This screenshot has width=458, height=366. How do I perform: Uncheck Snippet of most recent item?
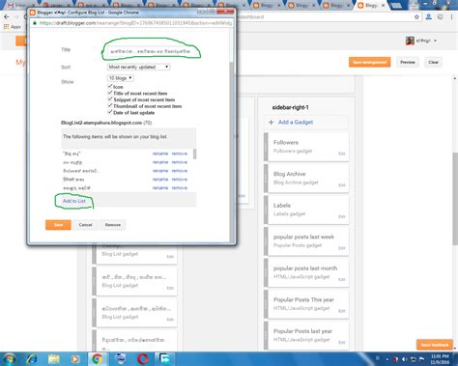pyautogui.click(x=110, y=99)
